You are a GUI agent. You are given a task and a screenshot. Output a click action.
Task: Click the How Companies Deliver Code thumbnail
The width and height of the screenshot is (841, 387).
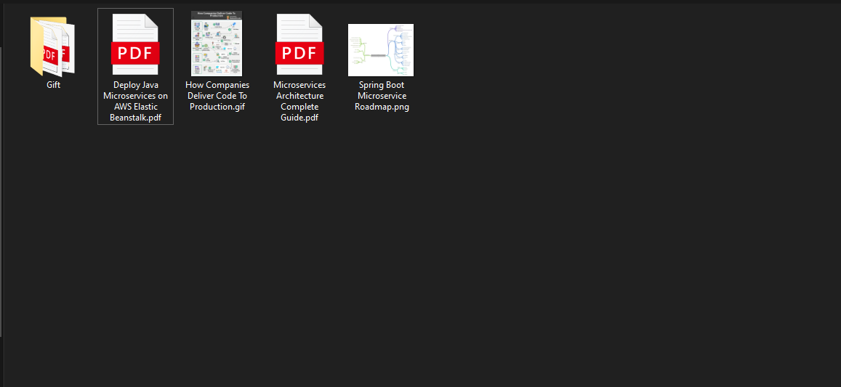pyautogui.click(x=217, y=44)
